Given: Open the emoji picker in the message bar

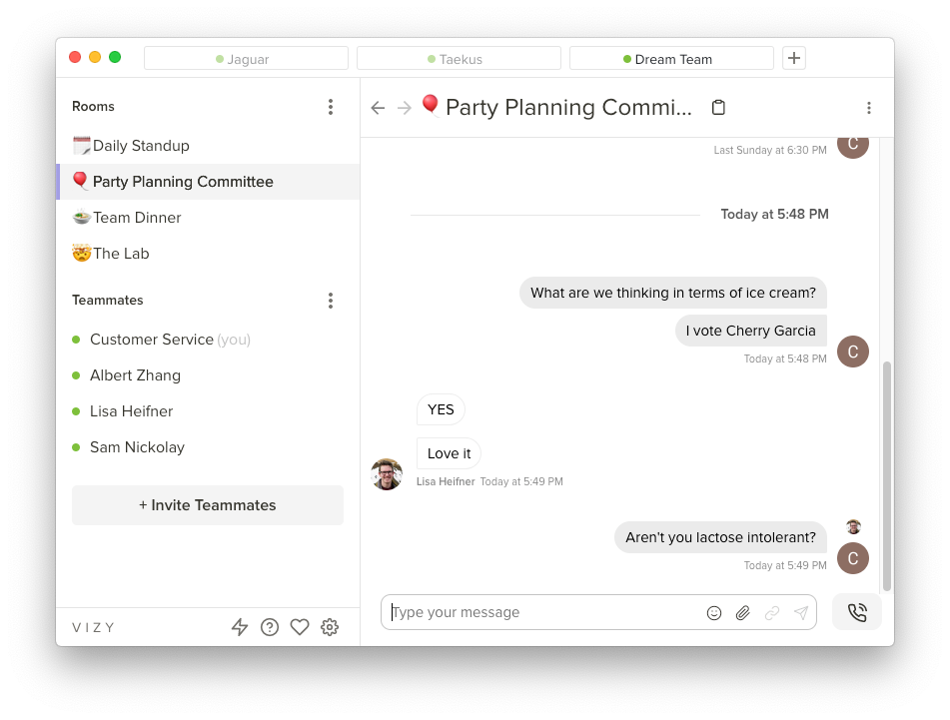Looking at the screenshot, I should 714,612.
